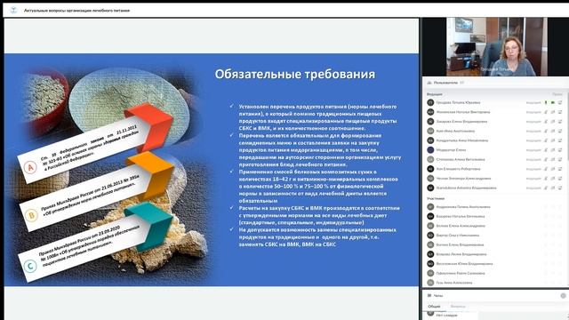The image size is (569, 320).
Task: Click the users list vertical scrollbar
Action: [567, 125]
